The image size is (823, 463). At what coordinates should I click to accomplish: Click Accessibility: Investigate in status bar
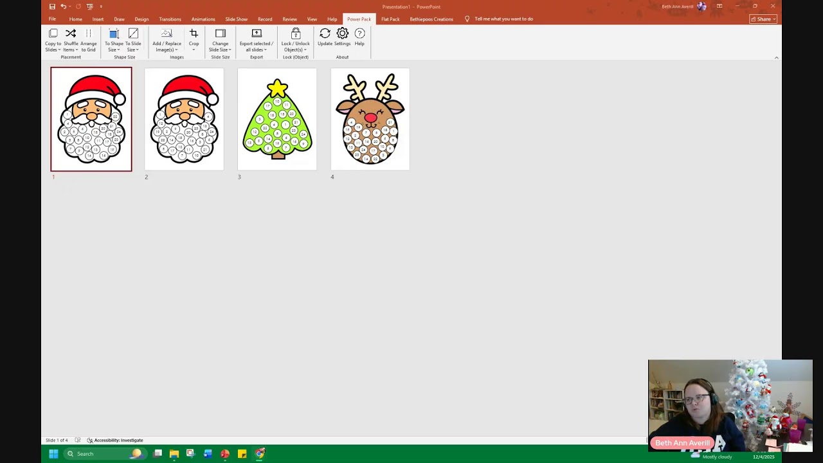click(x=115, y=440)
